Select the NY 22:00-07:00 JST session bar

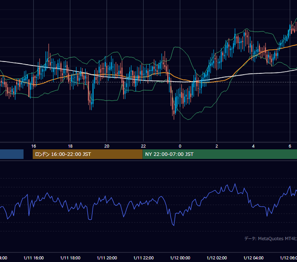click(220, 154)
